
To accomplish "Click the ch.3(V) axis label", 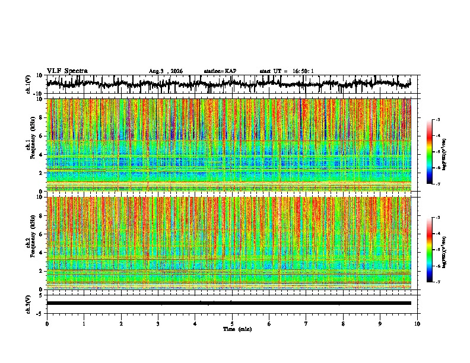I will (28, 304).
